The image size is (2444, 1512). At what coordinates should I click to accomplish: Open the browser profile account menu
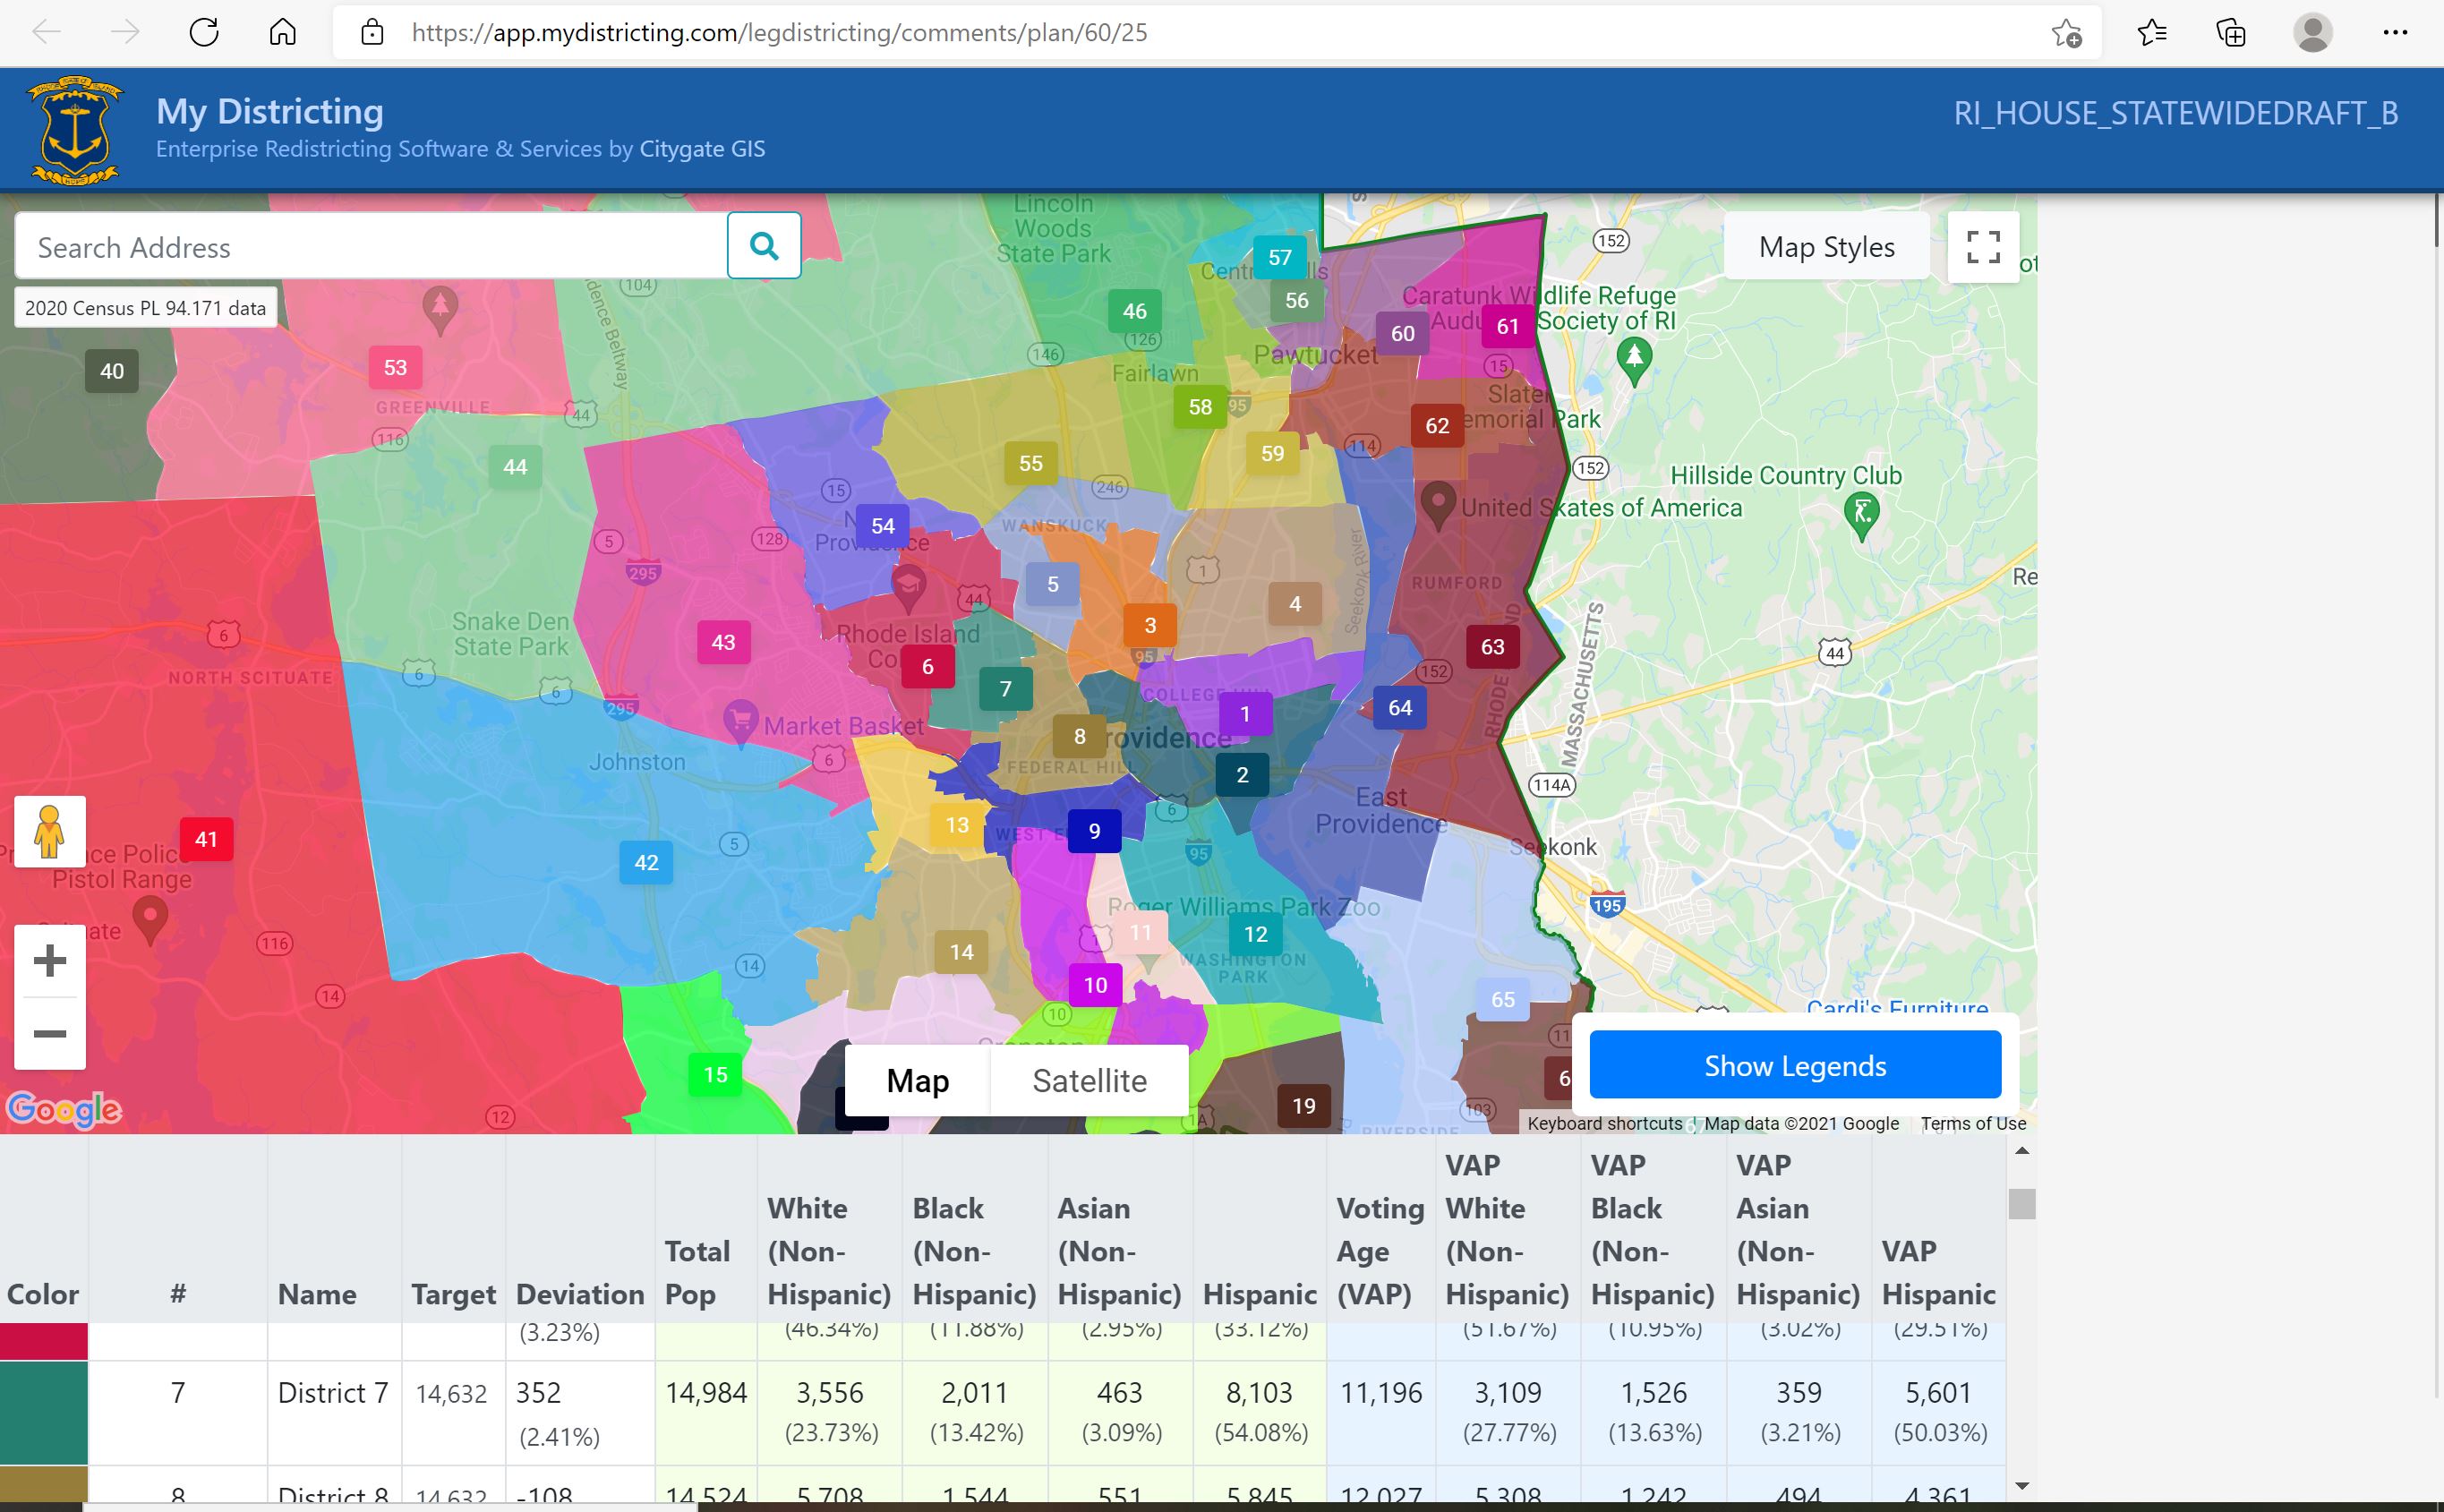tap(2313, 33)
